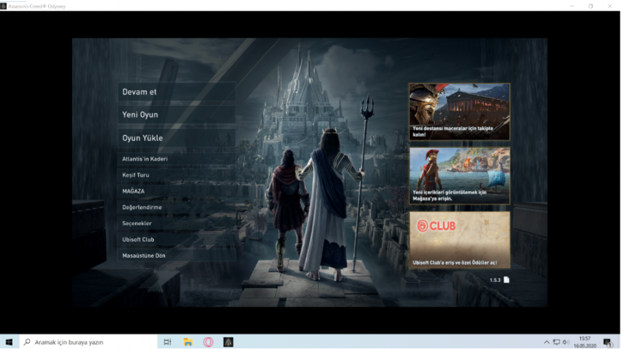
Task: Select the Değerlendirme menu item
Action: point(176,207)
